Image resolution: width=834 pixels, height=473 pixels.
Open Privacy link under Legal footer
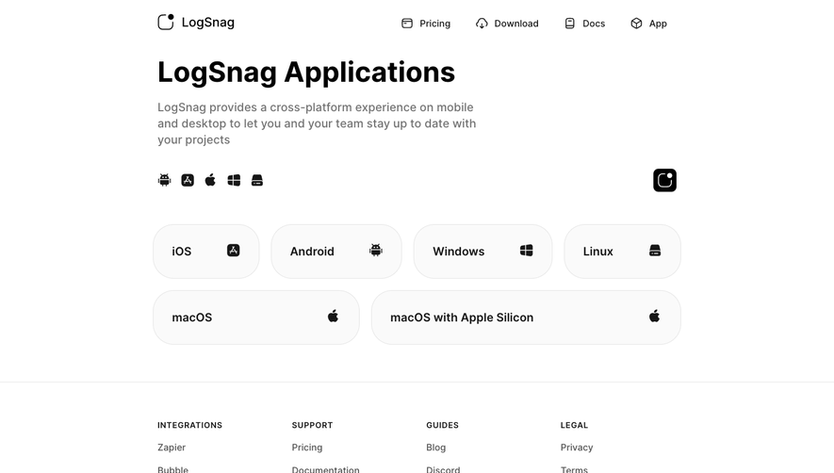(577, 448)
